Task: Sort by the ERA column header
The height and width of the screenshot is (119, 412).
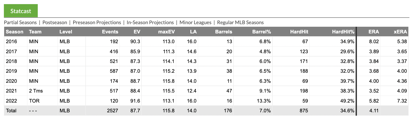Action: point(374,32)
